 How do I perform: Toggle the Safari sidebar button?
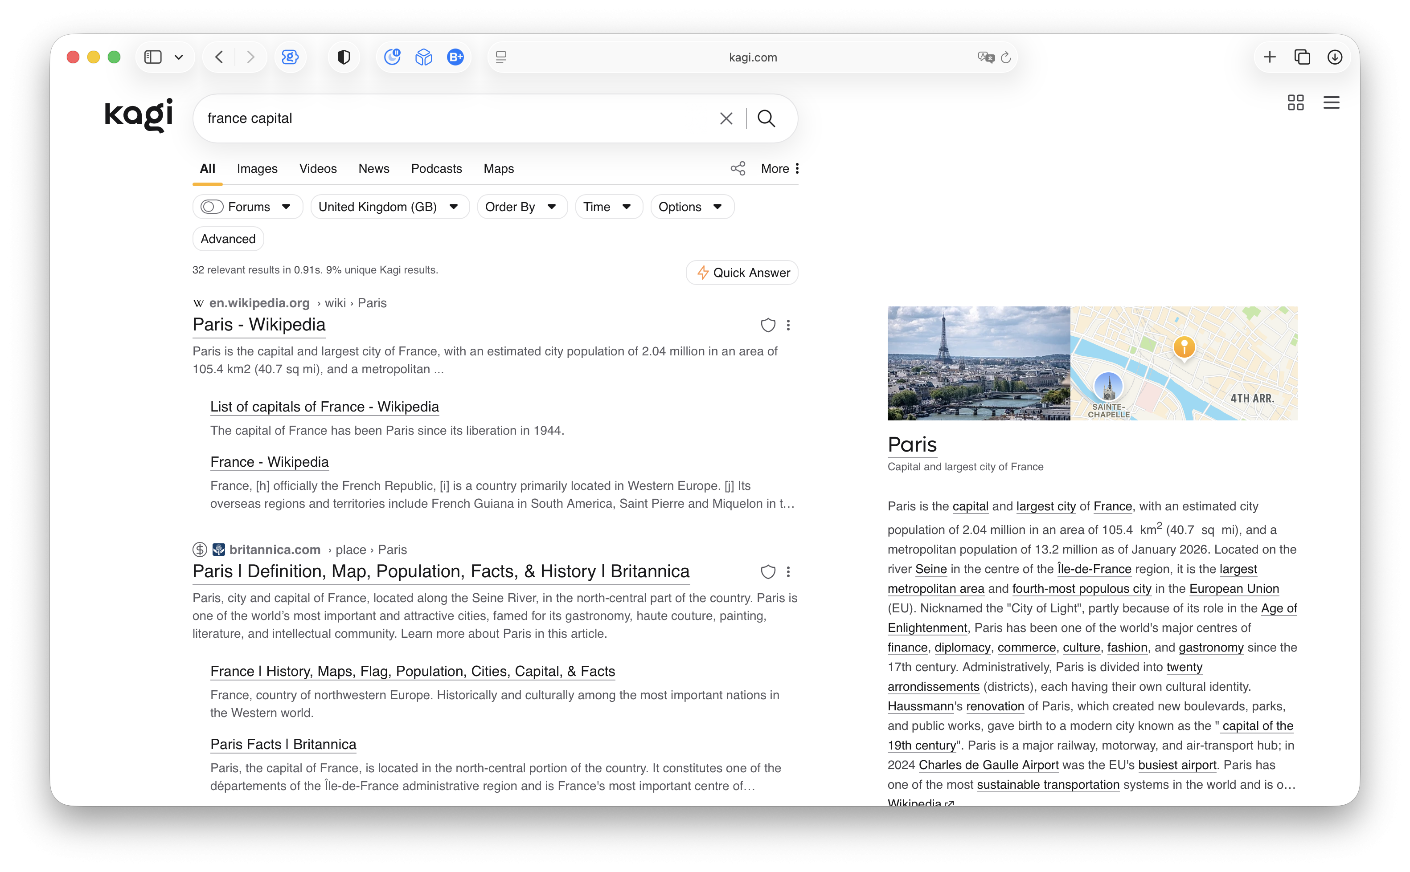pos(153,57)
